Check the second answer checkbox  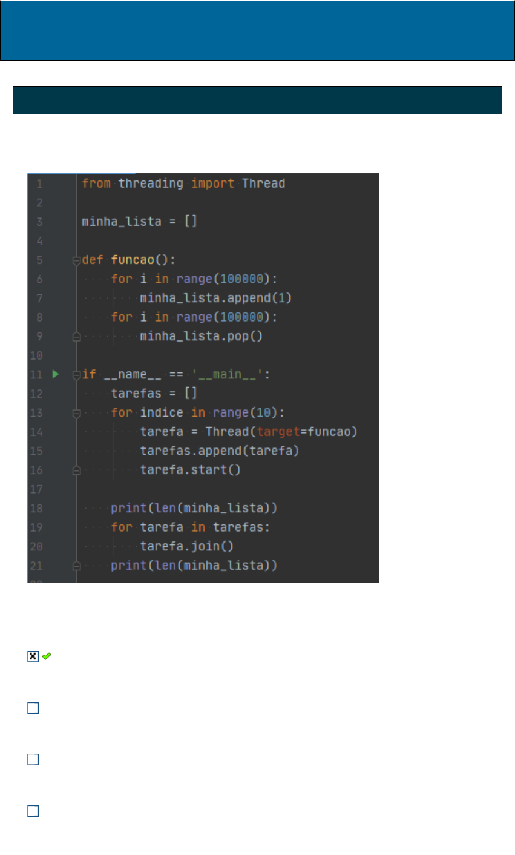[x=33, y=708]
